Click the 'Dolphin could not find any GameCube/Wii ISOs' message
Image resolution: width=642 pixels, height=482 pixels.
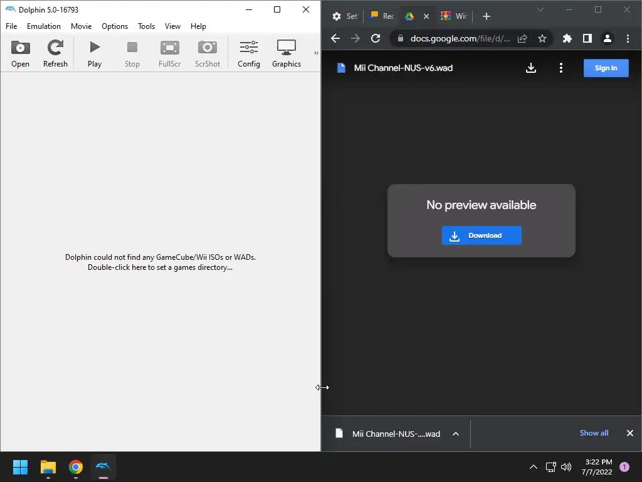coord(160,262)
